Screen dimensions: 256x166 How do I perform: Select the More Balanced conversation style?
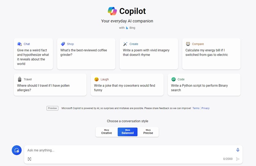pyautogui.click(x=127, y=132)
